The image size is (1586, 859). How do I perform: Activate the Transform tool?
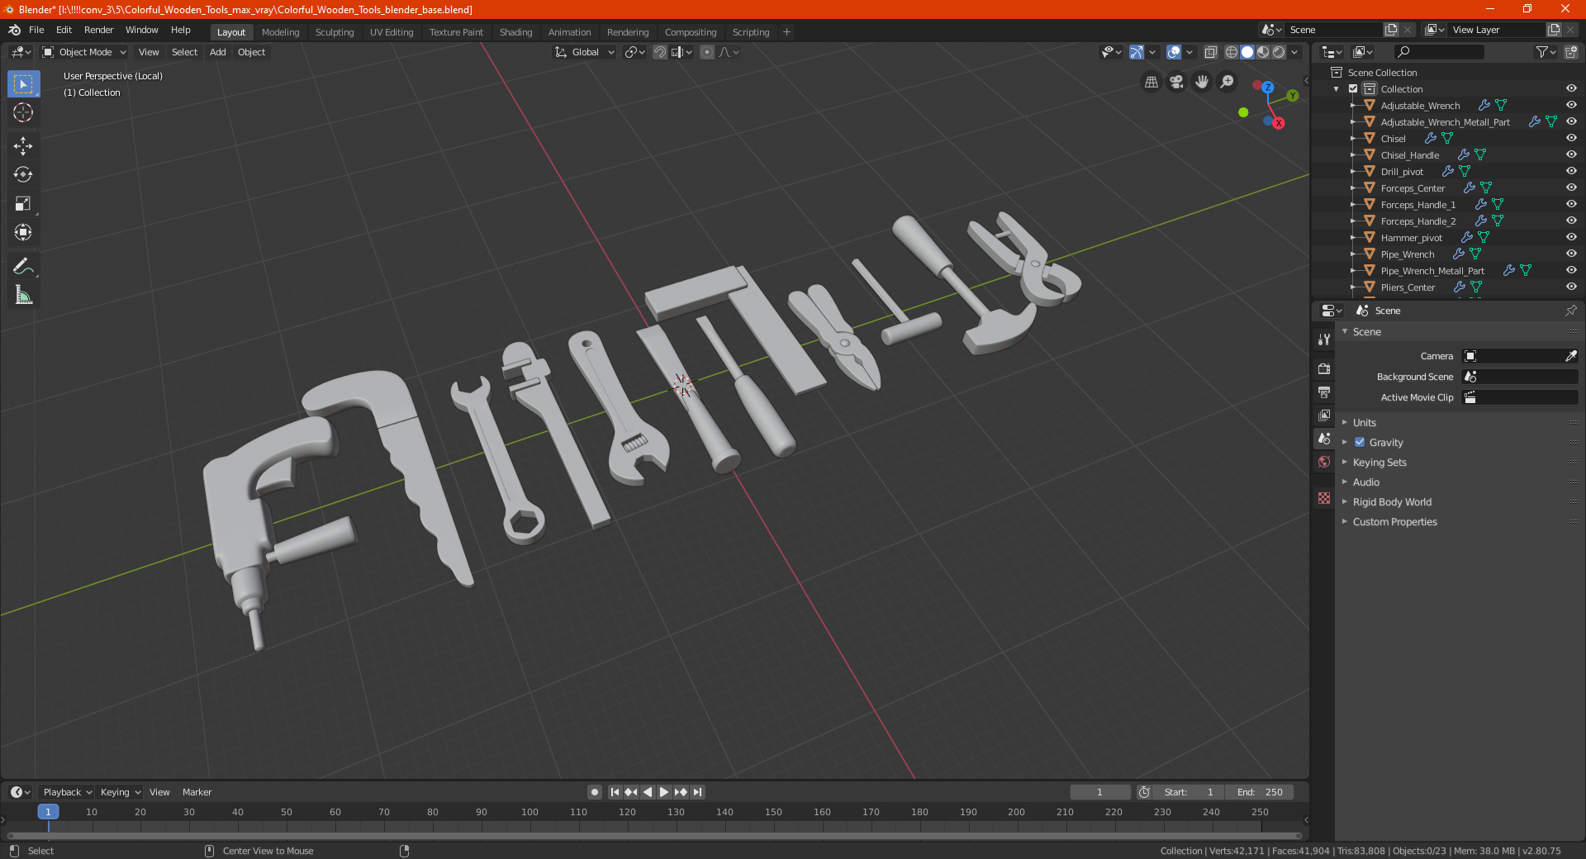pyautogui.click(x=23, y=232)
